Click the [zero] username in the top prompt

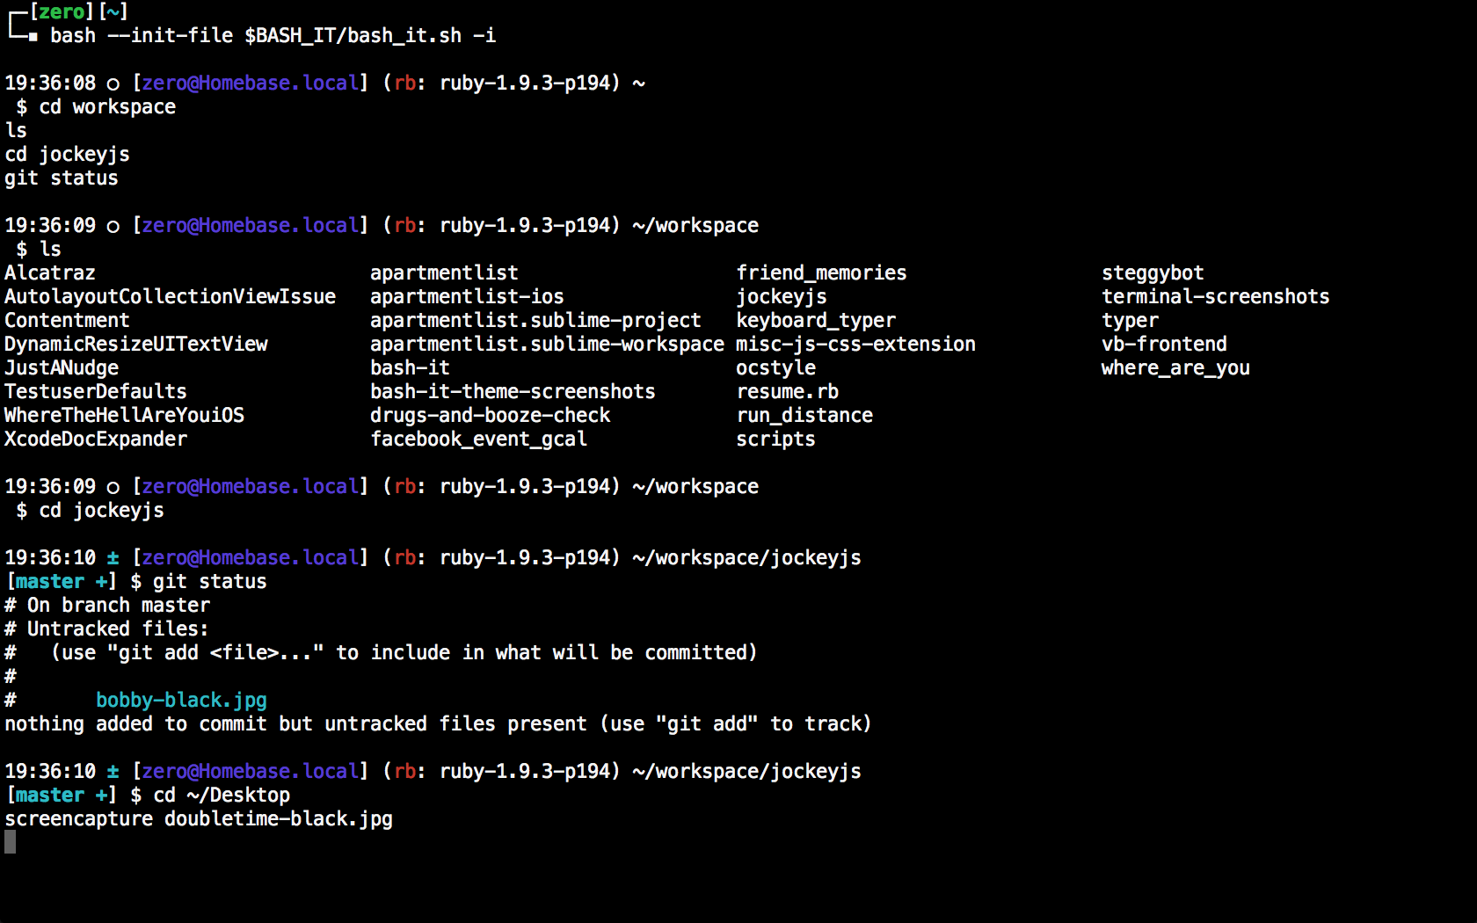click(x=62, y=11)
